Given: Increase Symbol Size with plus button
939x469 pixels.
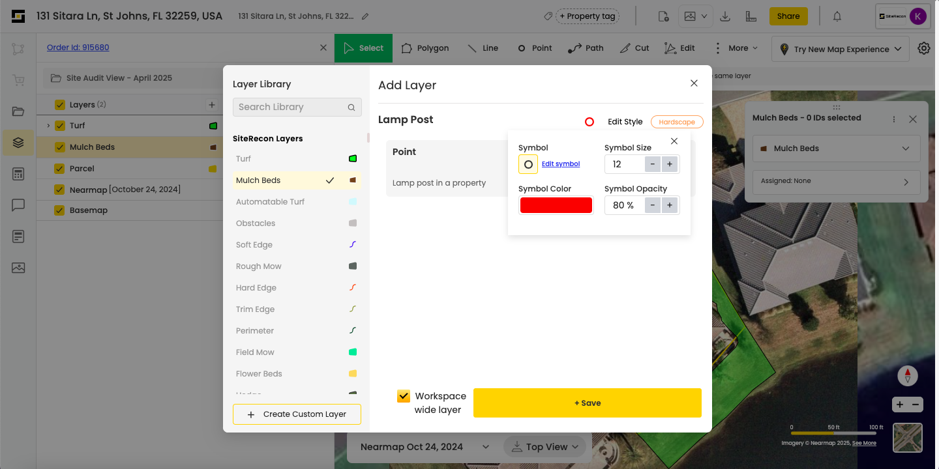Looking at the screenshot, I should click(670, 164).
